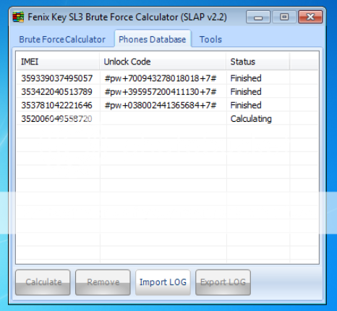Click unlock code #pw+395957200411130+7#
The width and height of the screenshot is (337, 311).
click(161, 92)
